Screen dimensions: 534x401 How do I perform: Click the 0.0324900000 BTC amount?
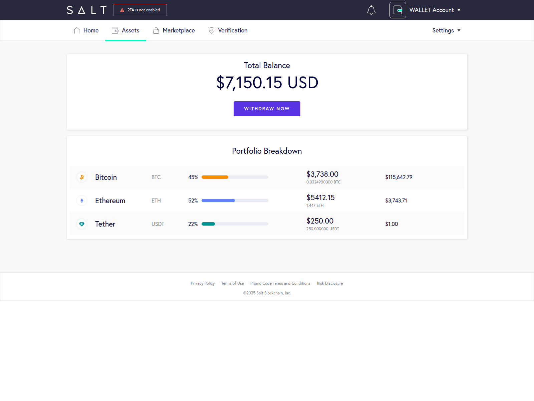point(323,182)
